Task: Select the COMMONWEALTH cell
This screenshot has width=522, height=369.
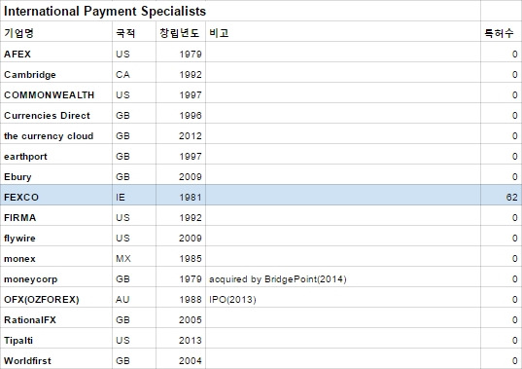Action: point(56,94)
